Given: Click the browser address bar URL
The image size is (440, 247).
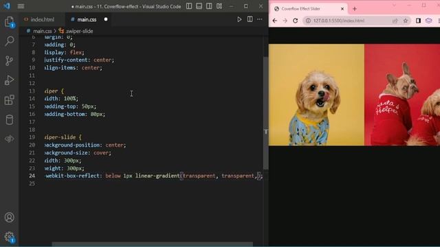Looking at the screenshot, I should (x=339, y=21).
